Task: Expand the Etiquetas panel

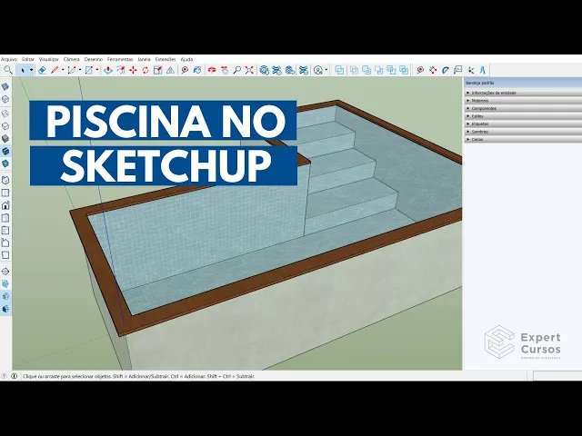Action: 523,124
